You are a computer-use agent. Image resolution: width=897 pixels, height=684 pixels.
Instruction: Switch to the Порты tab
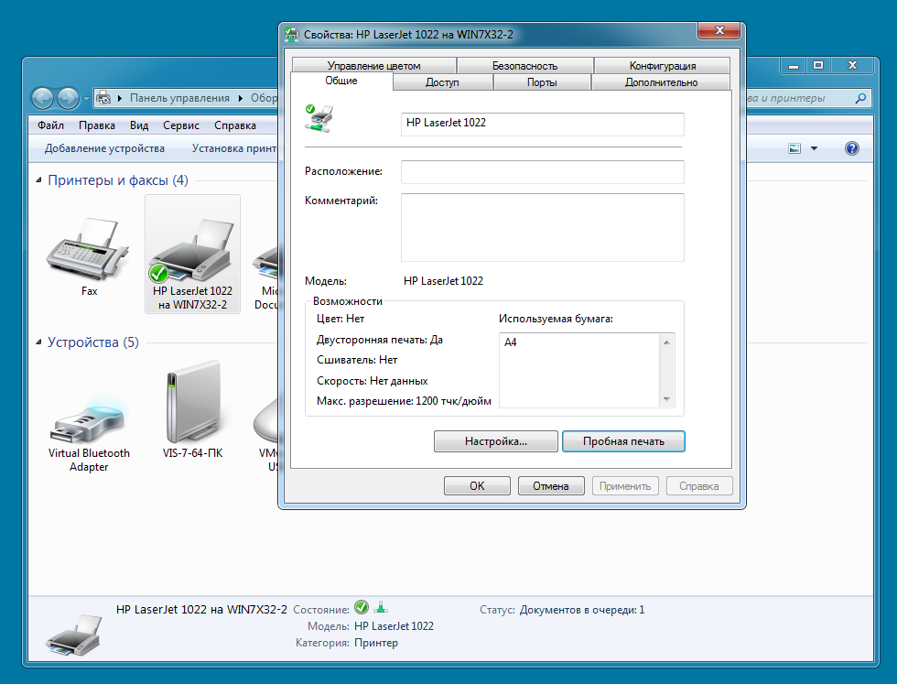[542, 81]
